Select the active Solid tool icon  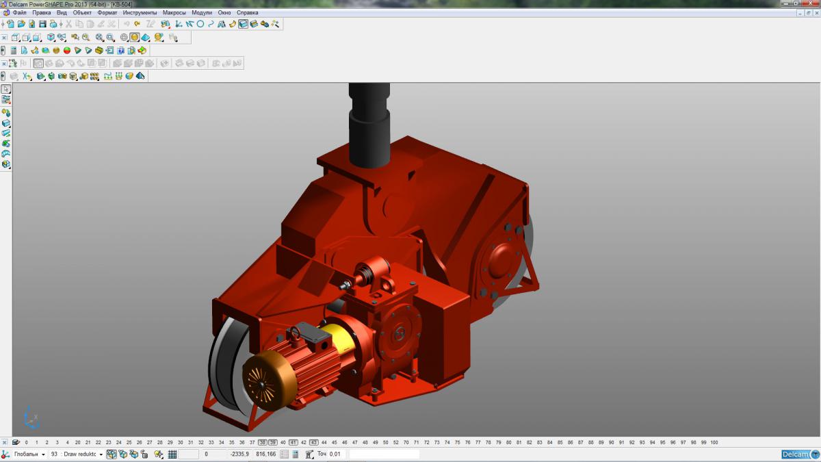(x=243, y=23)
